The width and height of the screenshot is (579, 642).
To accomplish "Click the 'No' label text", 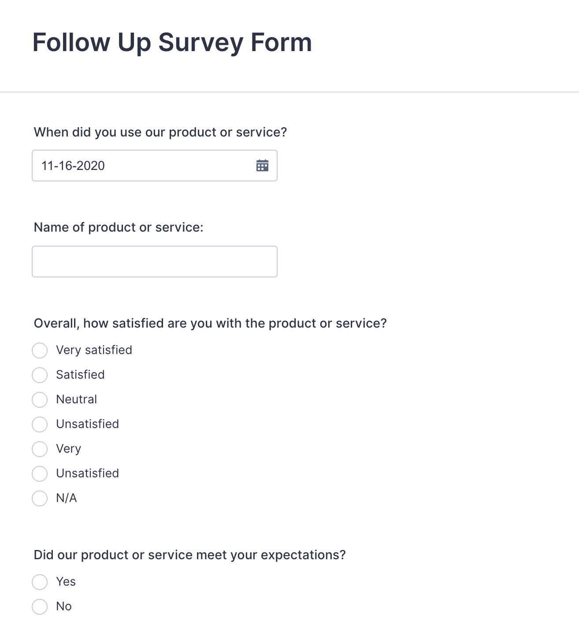I will (x=64, y=606).
